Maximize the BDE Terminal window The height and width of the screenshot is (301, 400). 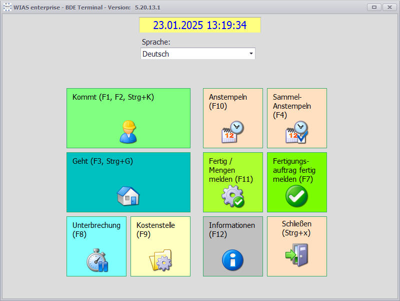point(373,8)
